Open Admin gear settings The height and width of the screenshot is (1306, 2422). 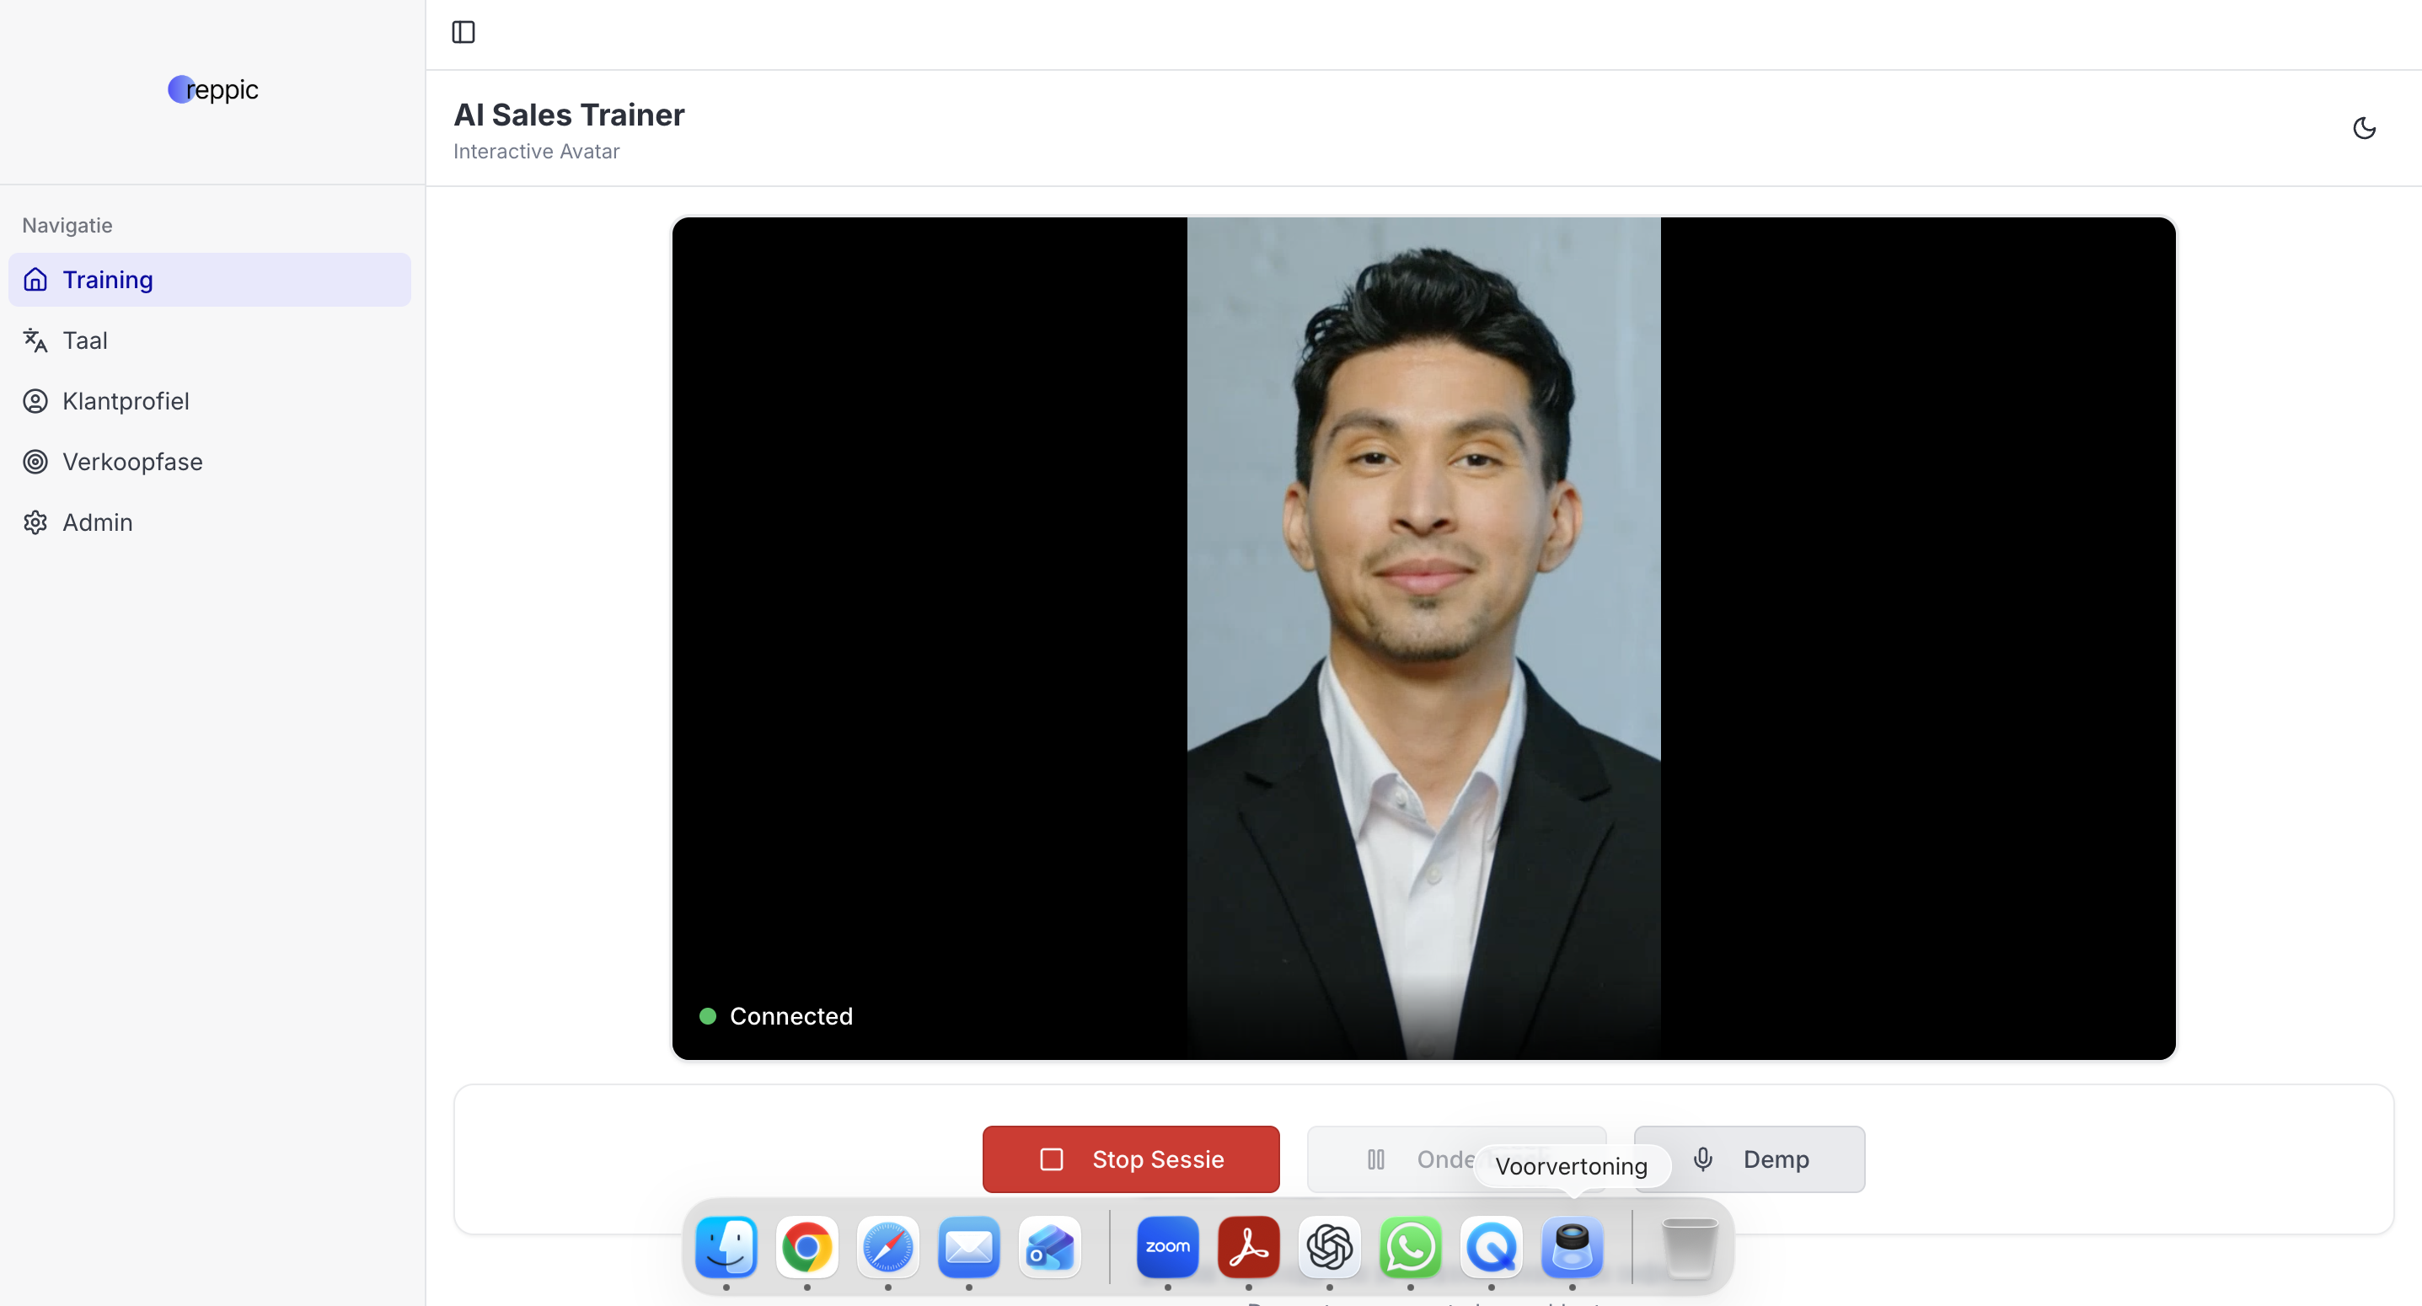click(35, 522)
